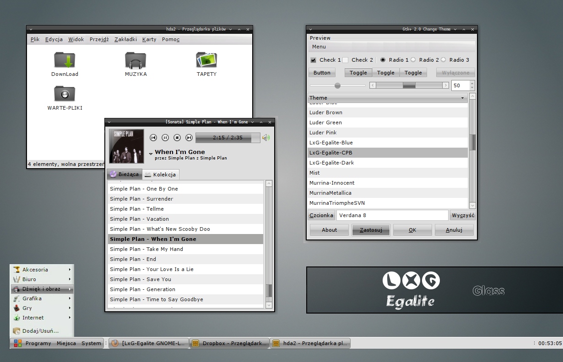Expand the Biuro submenu arrow
Viewport: 563px width, 362px height.
click(70, 279)
